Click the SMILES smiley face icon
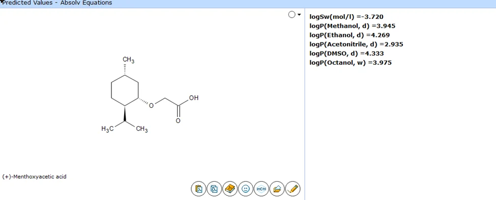The height and width of the screenshot is (200, 496). (246, 189)
